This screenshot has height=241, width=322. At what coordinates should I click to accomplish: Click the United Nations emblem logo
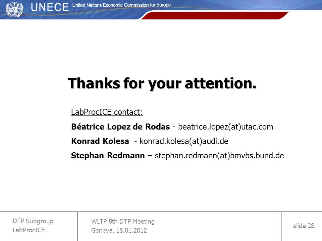click(x=14, y=9)
